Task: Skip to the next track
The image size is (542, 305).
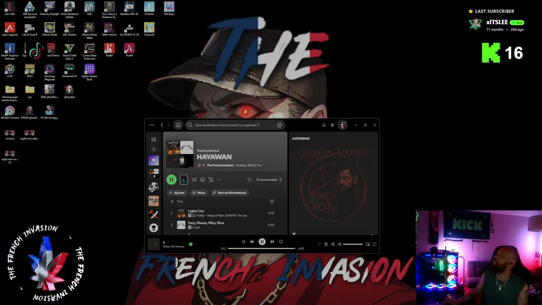Action: [272, 242]
